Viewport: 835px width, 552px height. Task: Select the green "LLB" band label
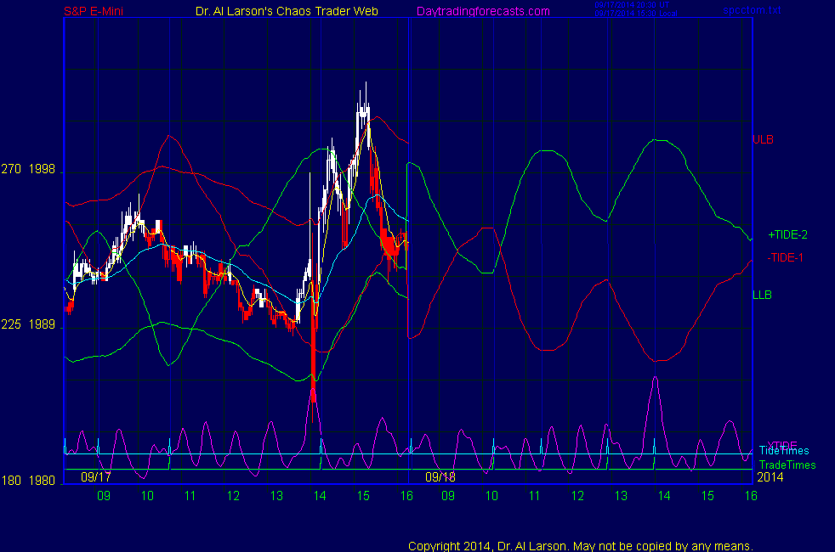coord(762,295)
